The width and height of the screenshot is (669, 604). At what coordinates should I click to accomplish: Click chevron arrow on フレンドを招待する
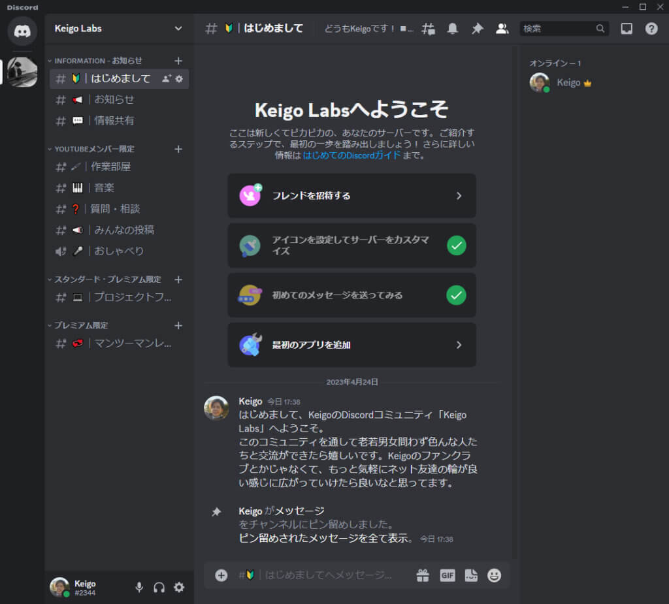[459, 196]
